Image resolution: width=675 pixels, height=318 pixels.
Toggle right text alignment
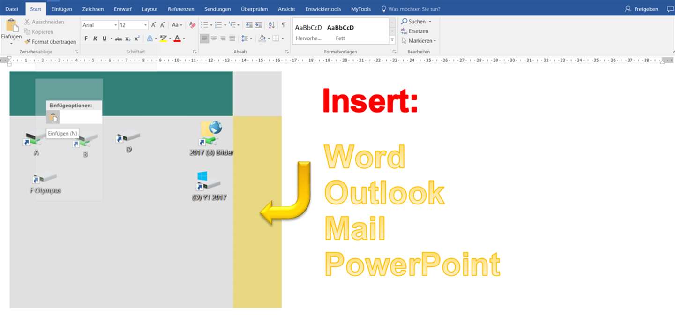click(223, 38)
